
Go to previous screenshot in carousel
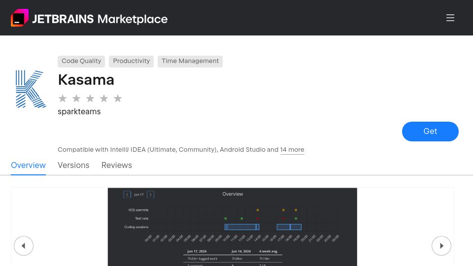click(x=24, y=246)
